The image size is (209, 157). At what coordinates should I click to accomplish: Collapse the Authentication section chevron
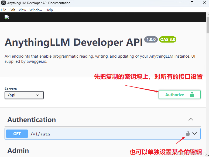191,120
